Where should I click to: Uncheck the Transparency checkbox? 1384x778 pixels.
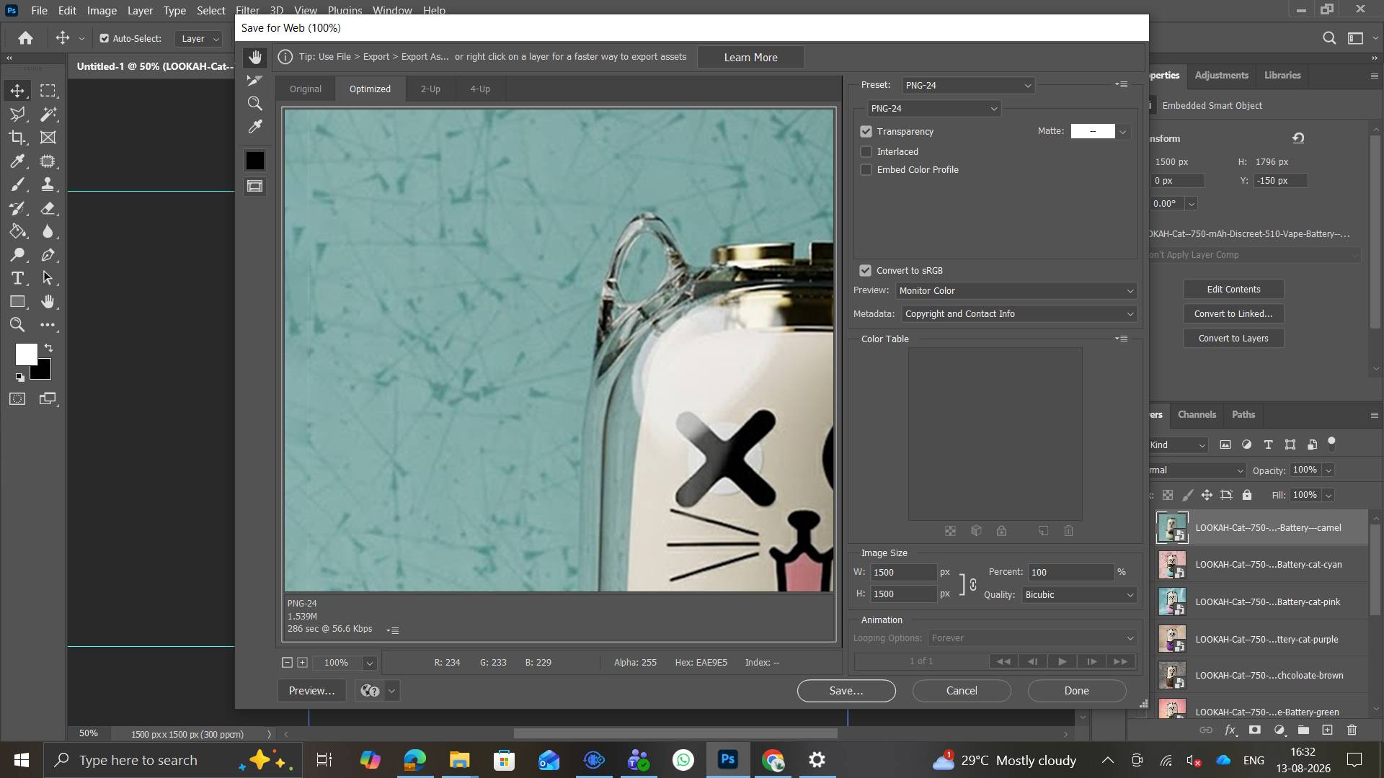pyautogui.click(x=866, y=132)
